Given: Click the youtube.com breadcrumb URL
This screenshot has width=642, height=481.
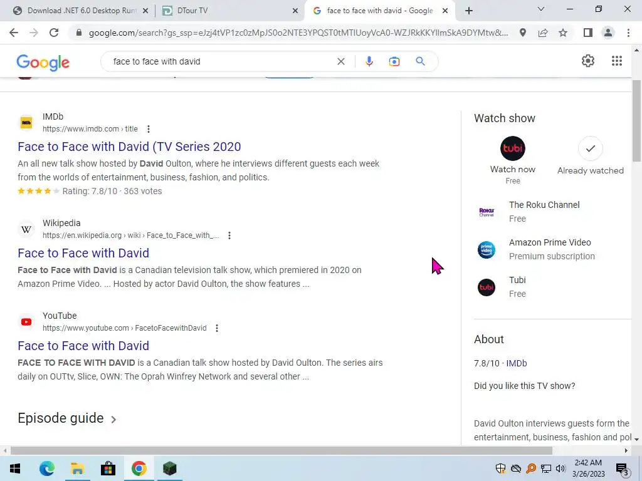Looking at the screenshot, I should tap(125, 328).
